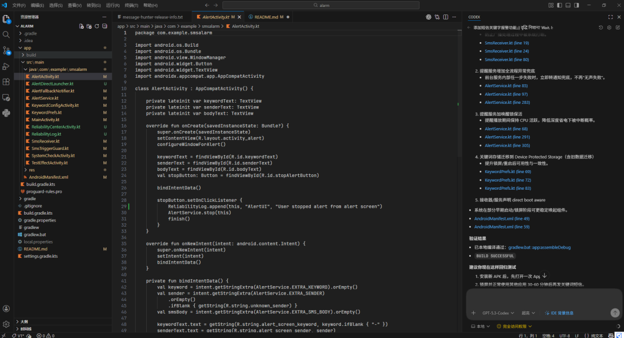The height and width of the screenshot is (338, 624).
Task: Split the editor to the right
Action: pos(445,17)
